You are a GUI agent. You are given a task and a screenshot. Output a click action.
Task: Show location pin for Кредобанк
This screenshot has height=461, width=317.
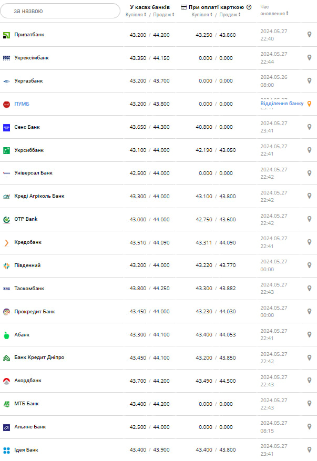309,242
